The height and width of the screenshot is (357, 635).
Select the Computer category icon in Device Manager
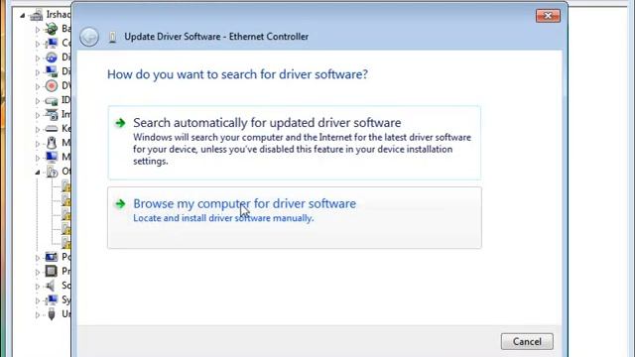(52, 43)
